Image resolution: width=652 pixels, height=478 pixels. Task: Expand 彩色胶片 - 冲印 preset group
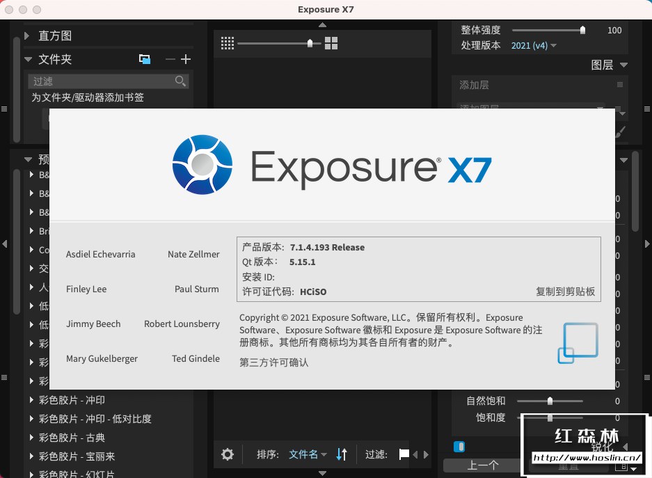point(31,400)
